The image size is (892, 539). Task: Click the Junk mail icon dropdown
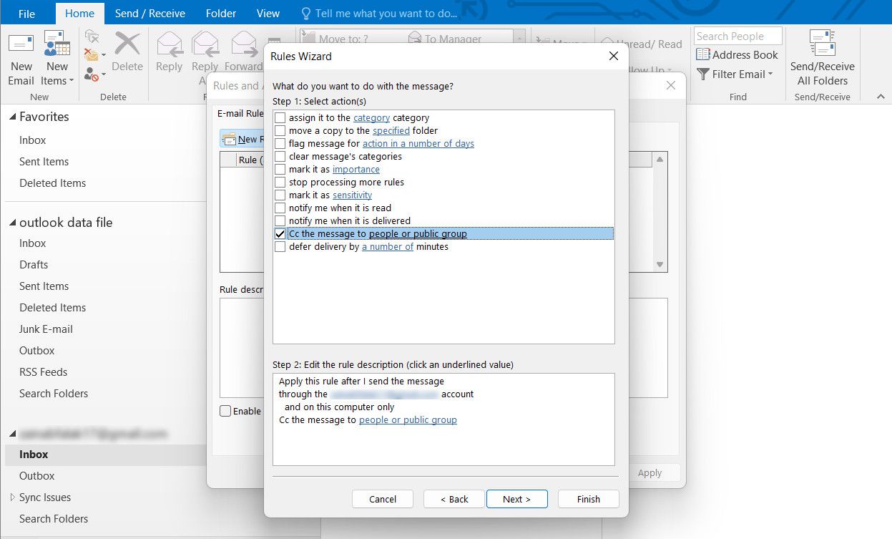click(94, 74)
